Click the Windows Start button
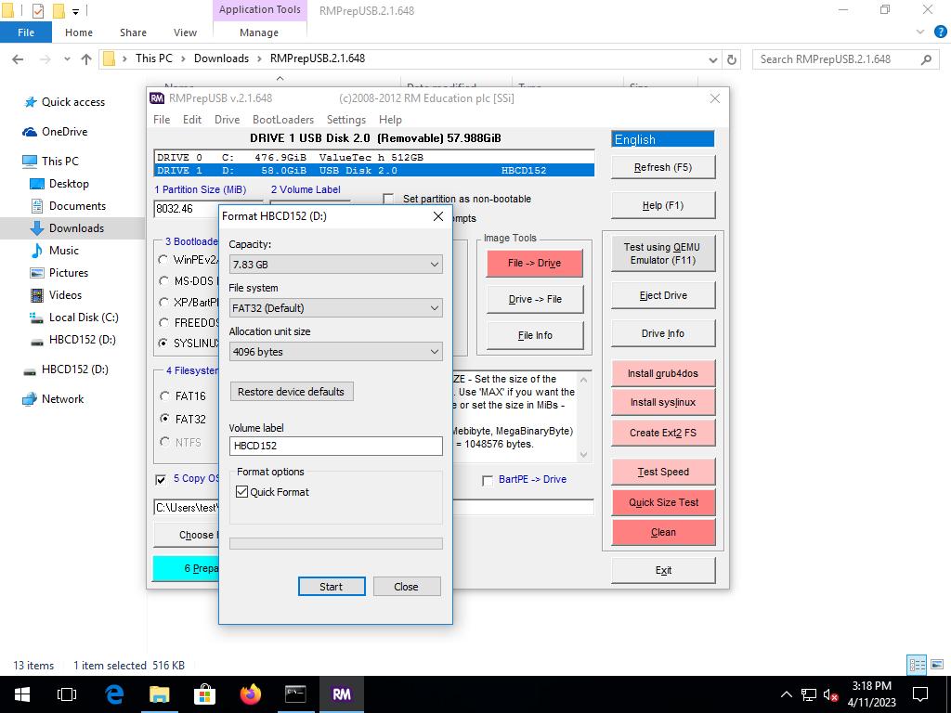Image resolution: width=951 pixels, height=713 pixels. [x=22, y=694]
